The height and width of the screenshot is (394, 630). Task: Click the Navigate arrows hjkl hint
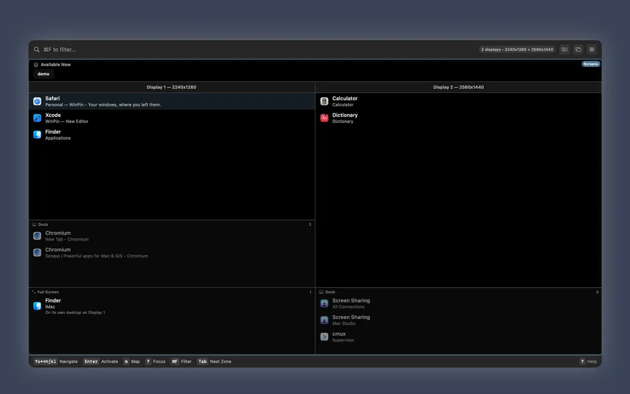click(x=56, y=361)
